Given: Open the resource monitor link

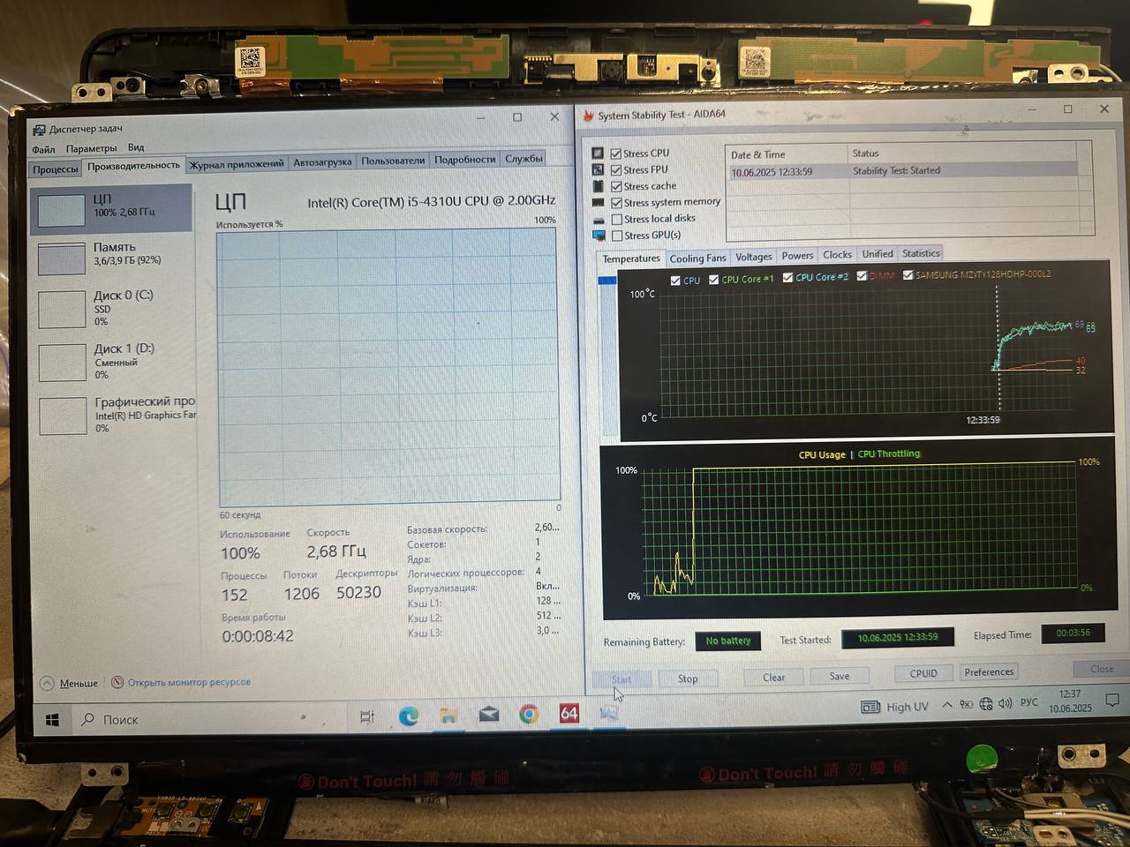Looking at the screenshot, I should point(188,682).
